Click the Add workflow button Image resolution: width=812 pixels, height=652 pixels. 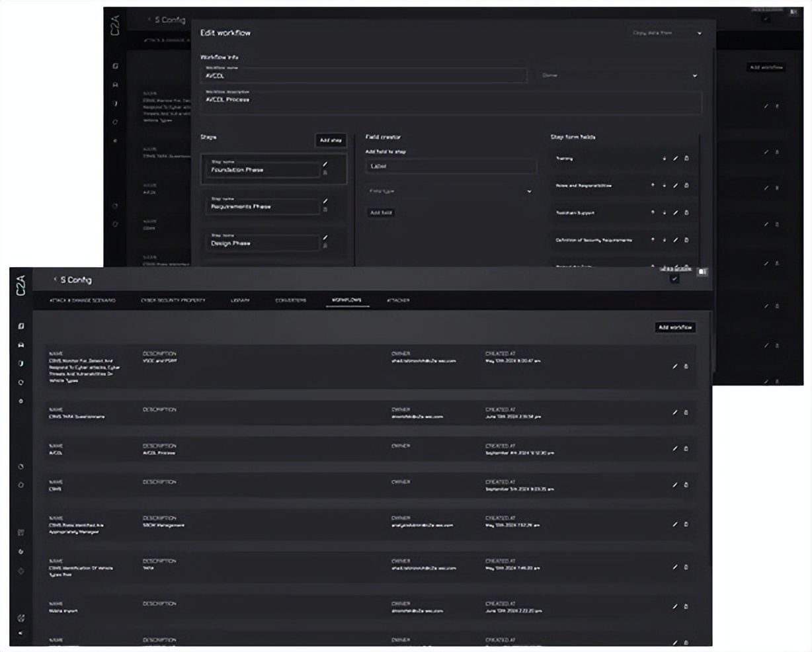pos(675,327)
